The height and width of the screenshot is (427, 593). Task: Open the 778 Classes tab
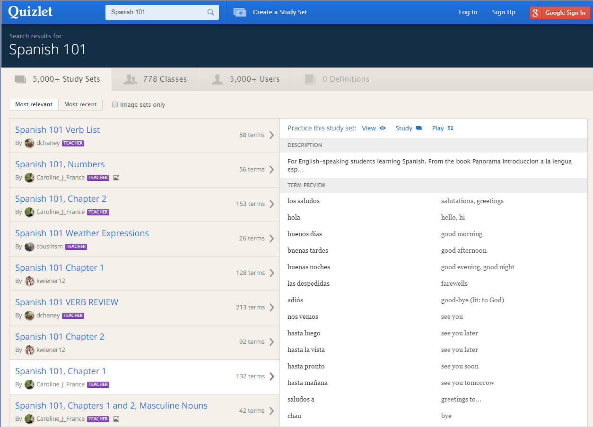155,79
